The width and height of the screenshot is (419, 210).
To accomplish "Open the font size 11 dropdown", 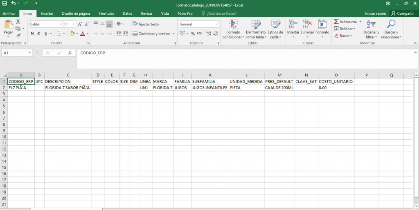I will pos(74,24).
